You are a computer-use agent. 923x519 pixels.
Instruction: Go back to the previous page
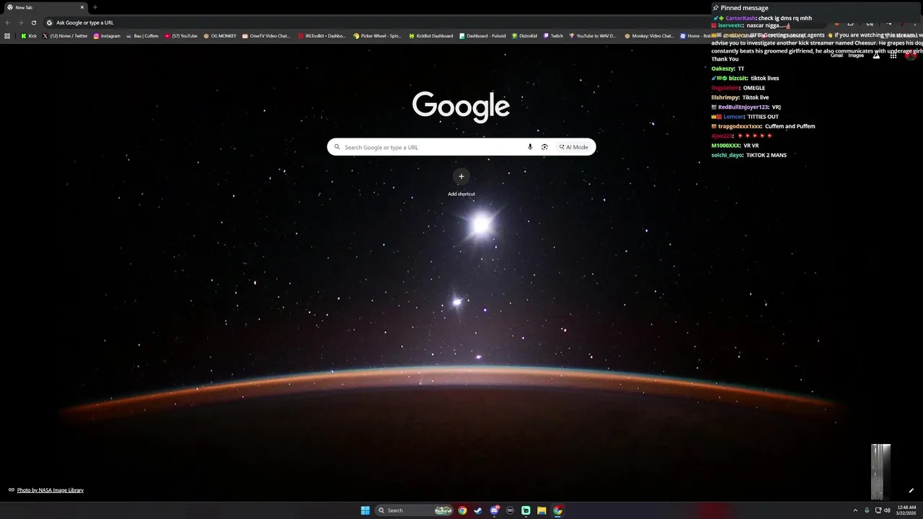(8, 22)
